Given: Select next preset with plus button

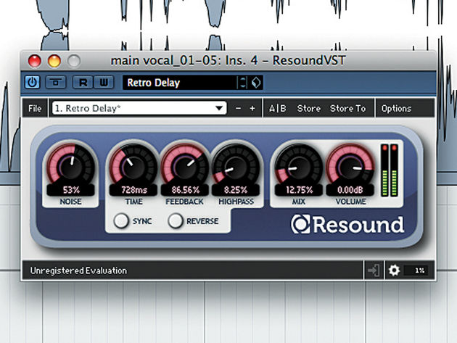Looking at the screenshot, I should (x=252, y=108).
